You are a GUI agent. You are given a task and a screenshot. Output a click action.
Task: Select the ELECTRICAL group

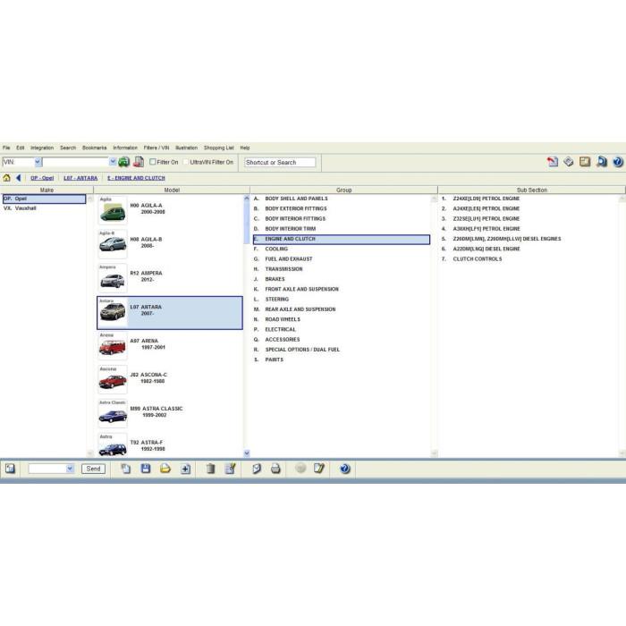coord(281,329)
